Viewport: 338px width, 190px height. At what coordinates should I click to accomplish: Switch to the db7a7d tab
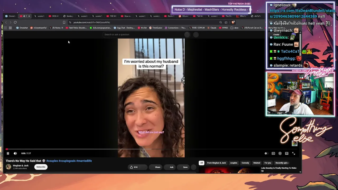point(256,16)
